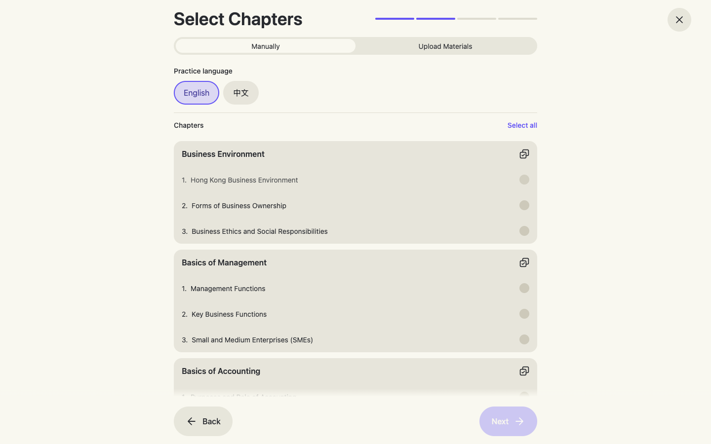Toggle Business Ethics and Social Responsibilities chapter
The image size is (711, 444).
coord(524,231)
